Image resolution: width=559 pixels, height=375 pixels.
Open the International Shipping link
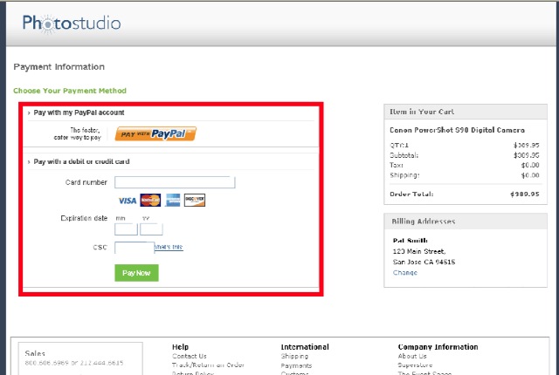294,356
